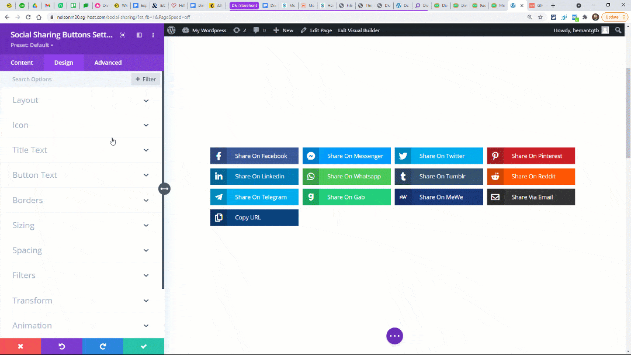Expand the Title Text section
631x355 pixels.
point(81,150)
